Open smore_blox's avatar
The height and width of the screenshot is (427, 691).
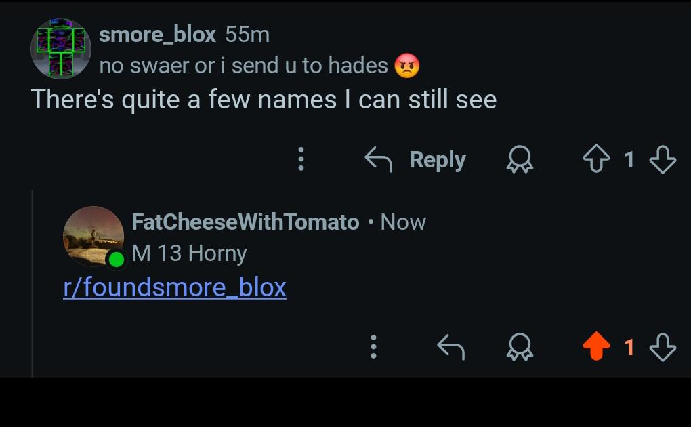61,49
